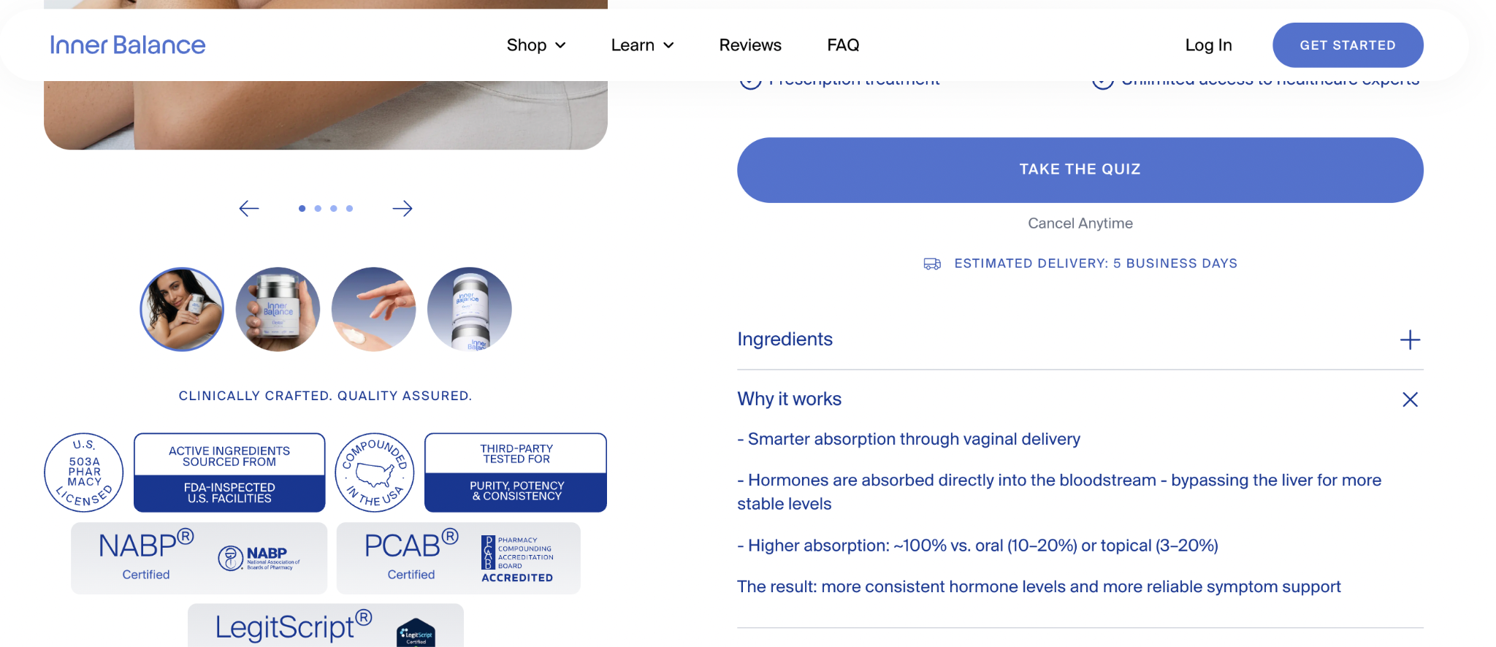Click the delivery truck icon
The image size is (1496, 647).
pos(932,264)
